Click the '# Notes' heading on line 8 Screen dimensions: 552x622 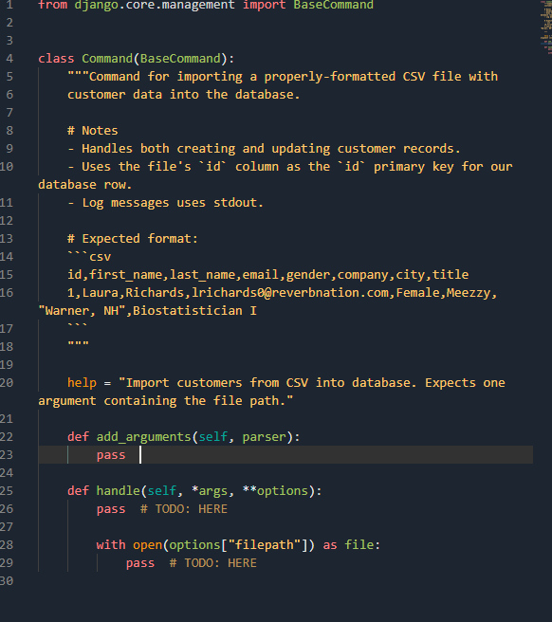[x=92, y=131]
